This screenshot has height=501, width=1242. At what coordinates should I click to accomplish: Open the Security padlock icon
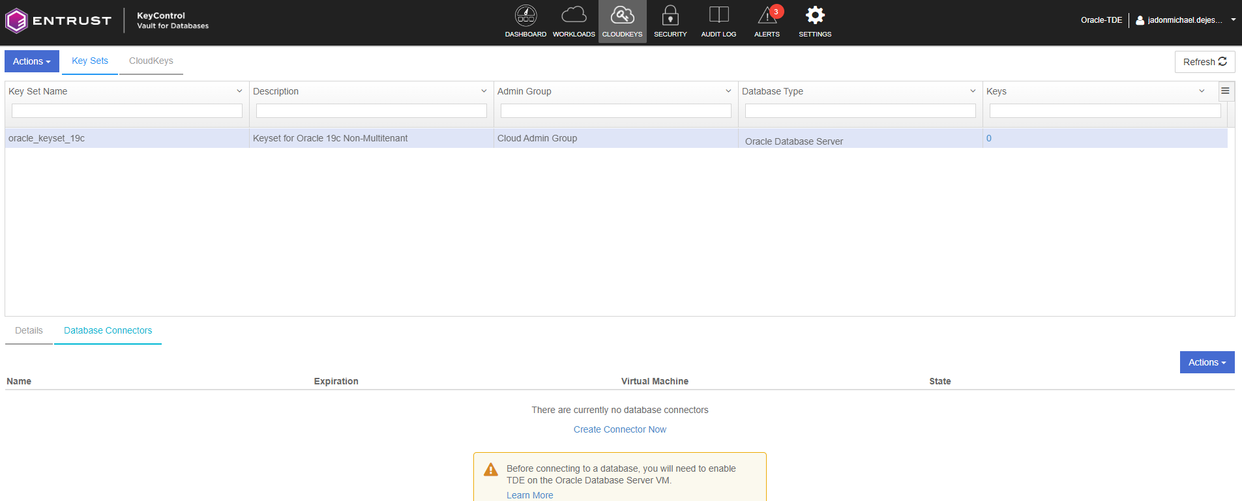pos(670,15)
